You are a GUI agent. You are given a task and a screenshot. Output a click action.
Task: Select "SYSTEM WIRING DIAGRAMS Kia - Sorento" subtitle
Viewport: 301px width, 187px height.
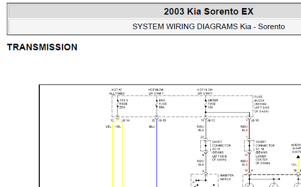coord(208,27)
